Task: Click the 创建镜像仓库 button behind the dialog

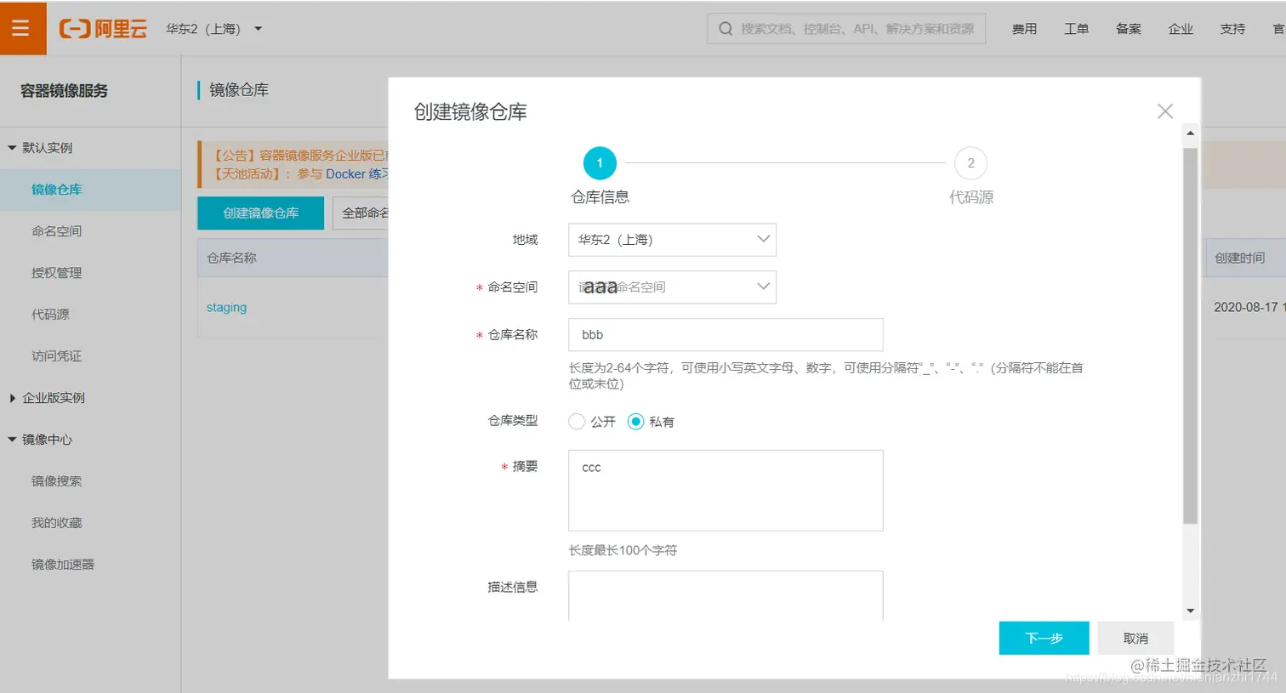Action: click(x=260, y=213)
